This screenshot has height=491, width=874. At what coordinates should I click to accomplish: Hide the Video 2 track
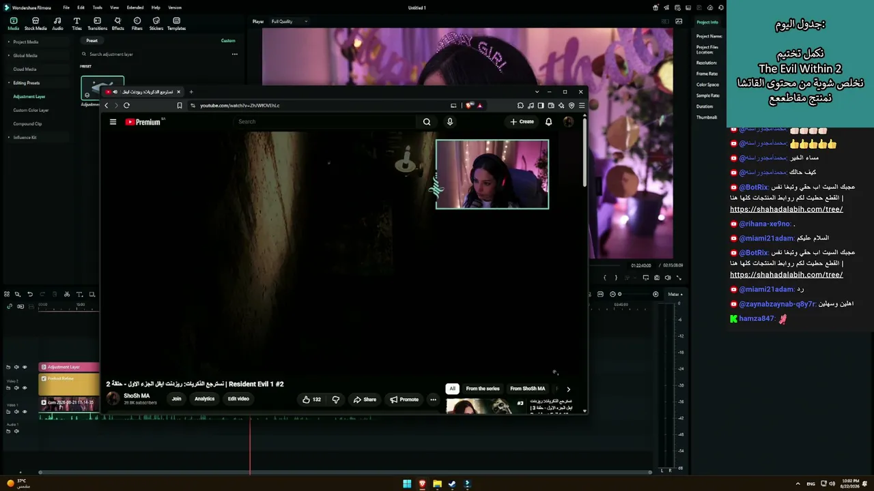(25, 388)
